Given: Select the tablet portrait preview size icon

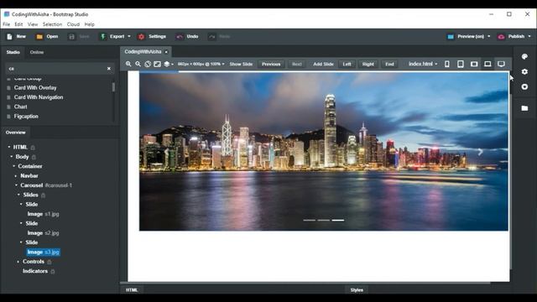Looking at the screenshot, I should (x=461, y=64).
